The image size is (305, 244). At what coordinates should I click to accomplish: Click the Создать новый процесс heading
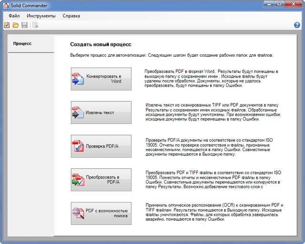click(x=101, y=44)
